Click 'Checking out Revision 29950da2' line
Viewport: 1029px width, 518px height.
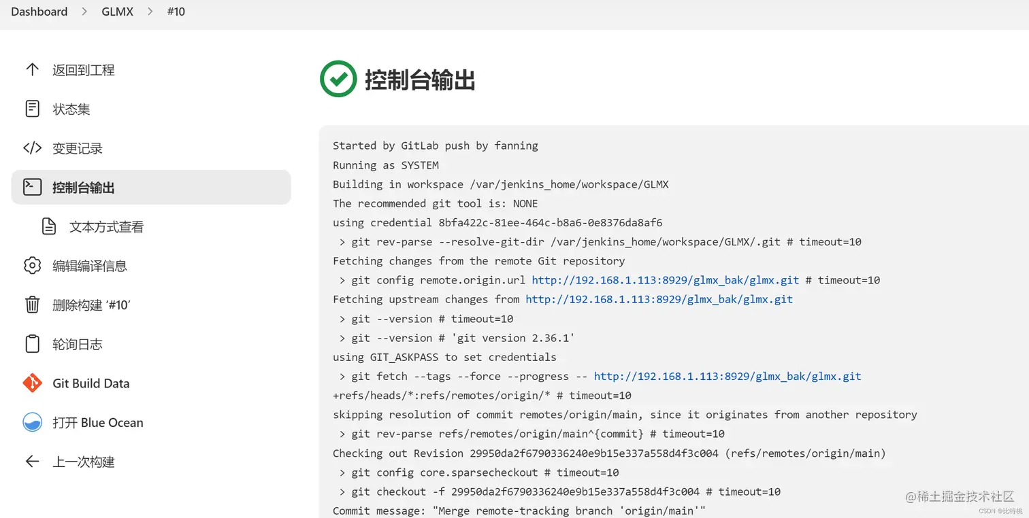tap(609, 453)
